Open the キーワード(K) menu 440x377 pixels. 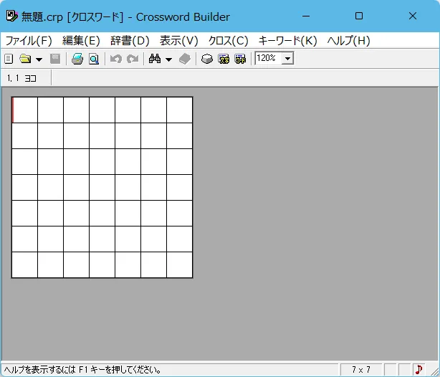[287, 41]
